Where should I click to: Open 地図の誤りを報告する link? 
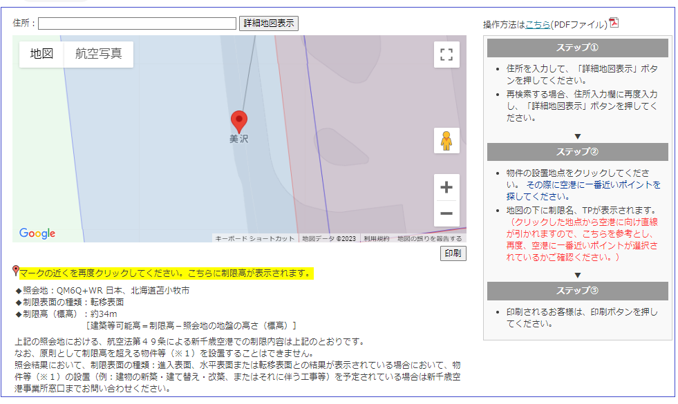[429, 238]
